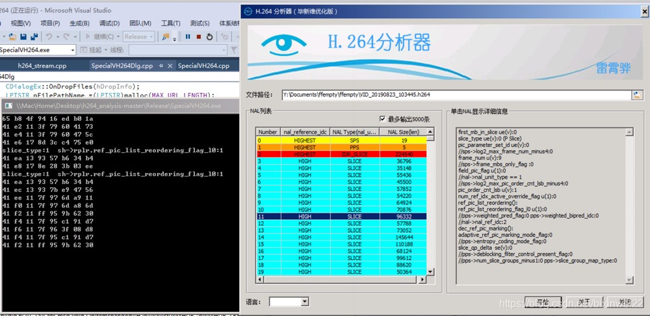650x316 pixels.
Task: Open the 项目(P) menu
Action: click(x=50, y=23)
